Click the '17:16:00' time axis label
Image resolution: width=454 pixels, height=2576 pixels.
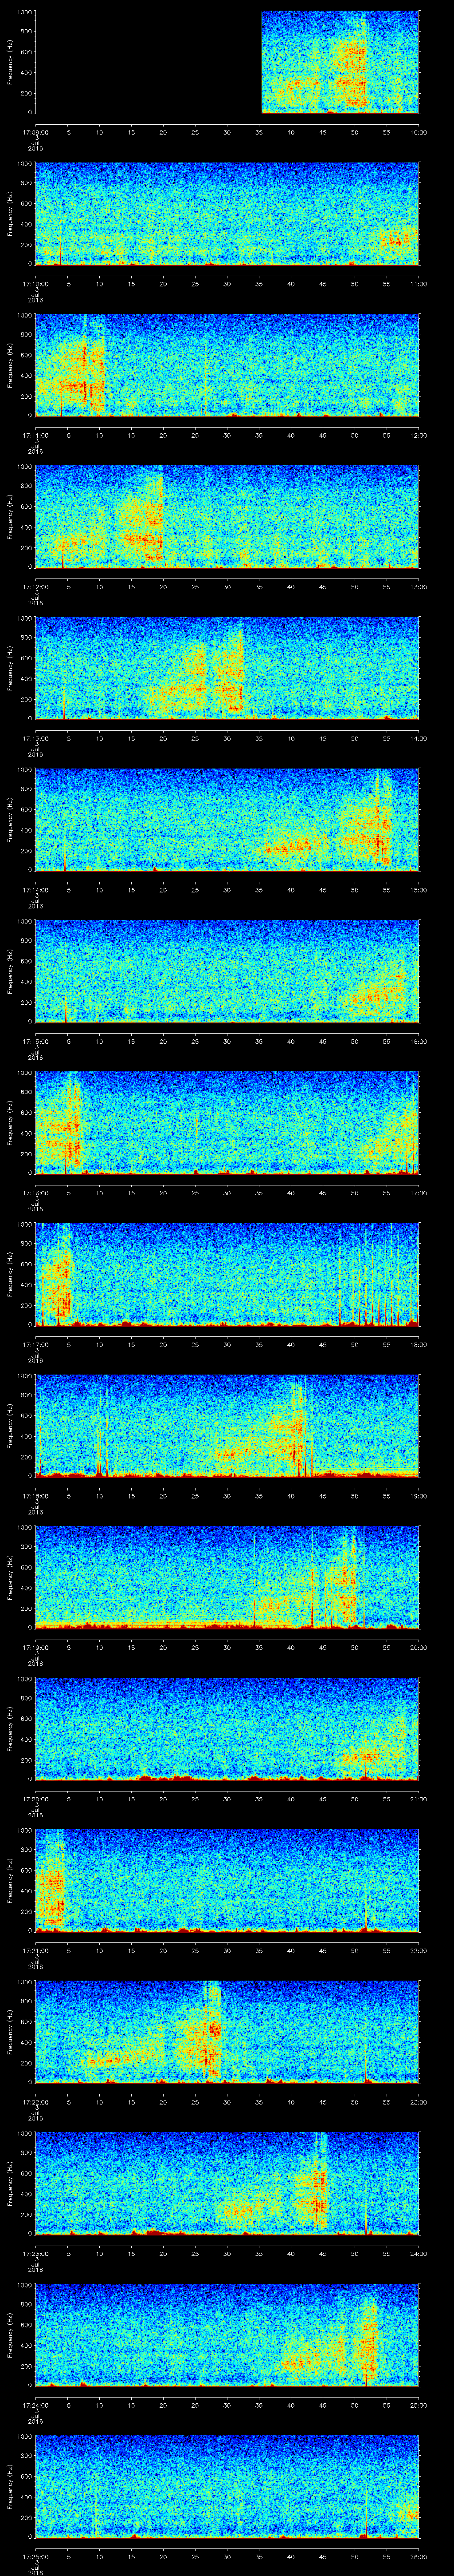[x=35, y=1193]
